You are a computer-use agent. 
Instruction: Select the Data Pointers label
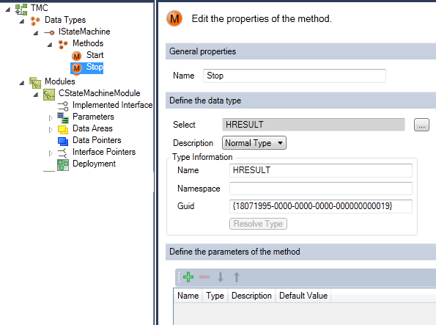(97, 140)
